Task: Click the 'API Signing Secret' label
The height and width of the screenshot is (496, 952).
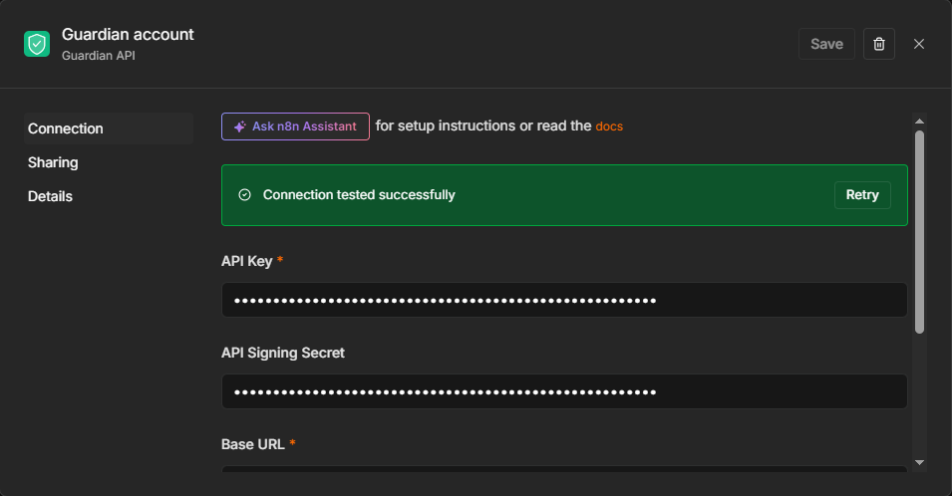Action: pyautogui.click(x=283, y=353)
